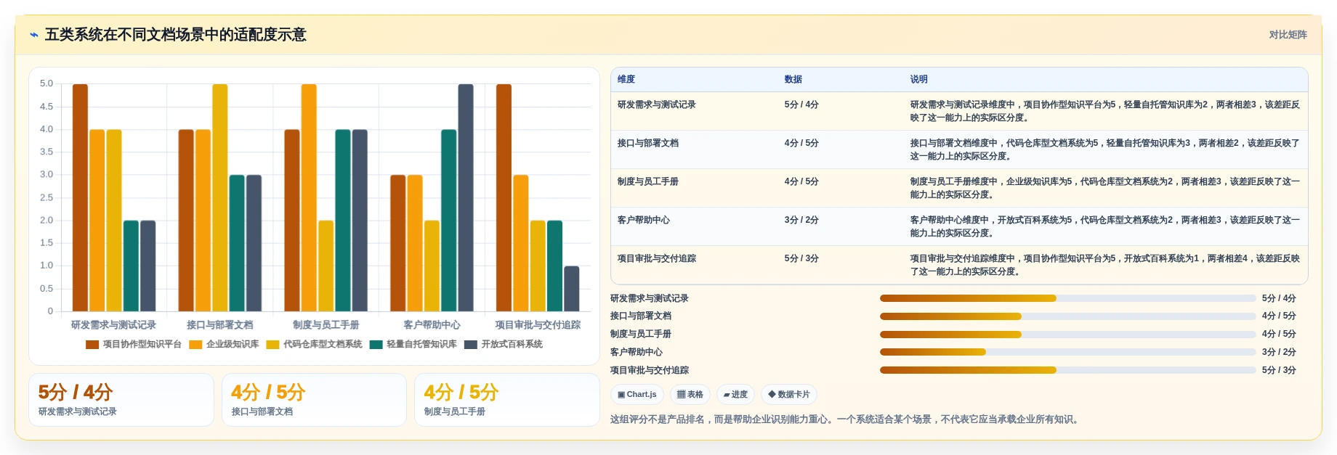The image size is (1337, 455).
Task: Toggle the 企业级知识库 legend swatch
Action: tap(195, 345)
